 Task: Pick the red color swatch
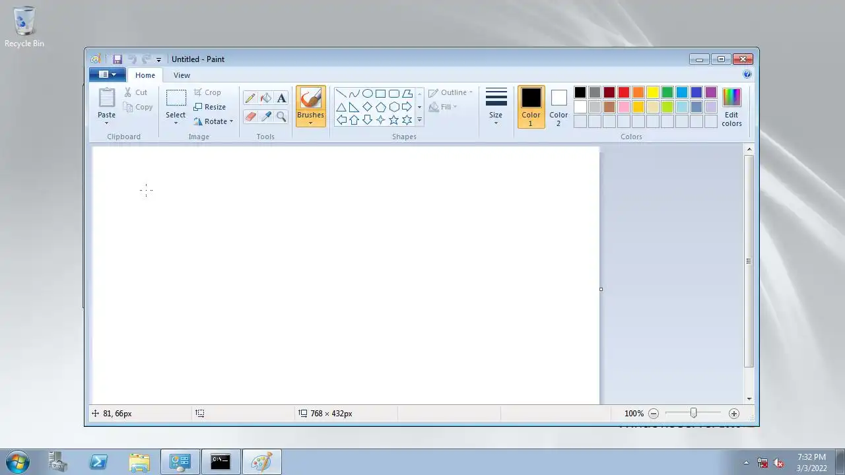click(624, 92)
